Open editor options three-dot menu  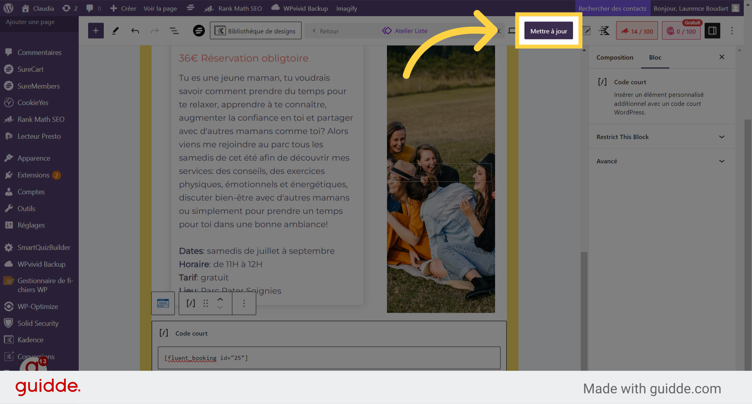[x=732, y=31]
